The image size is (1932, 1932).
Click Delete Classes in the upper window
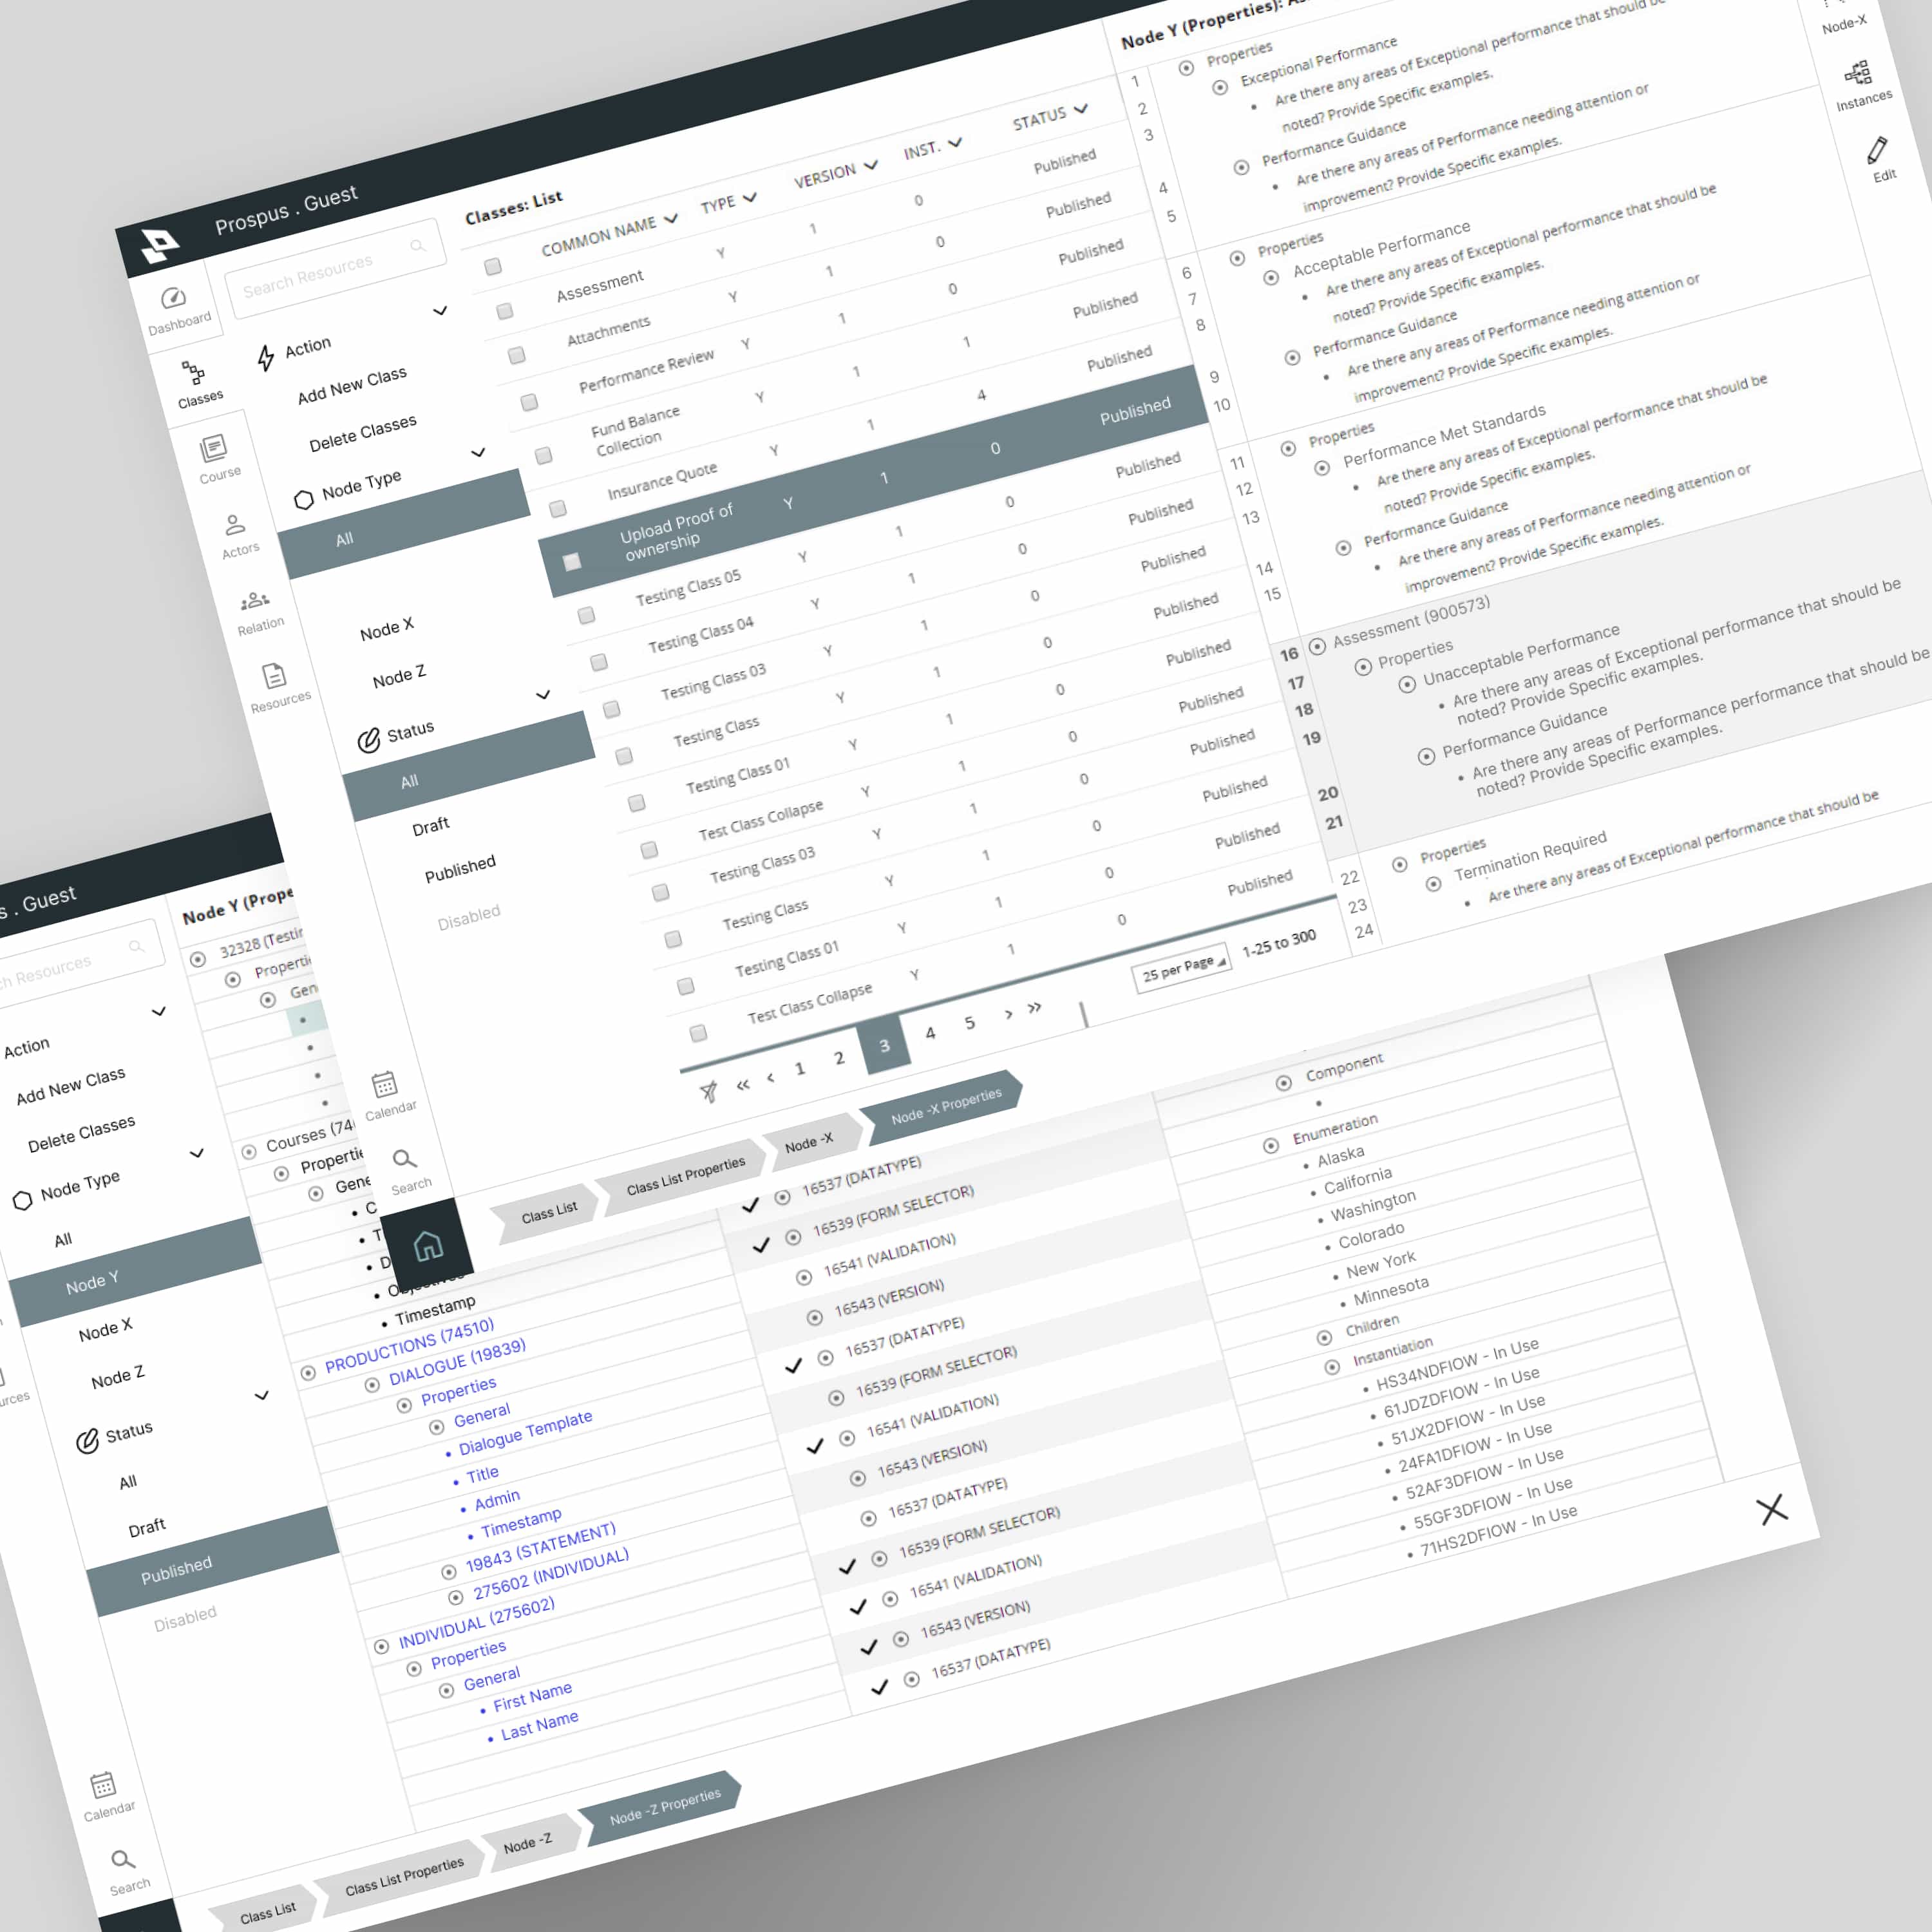(x=363, y=433)
